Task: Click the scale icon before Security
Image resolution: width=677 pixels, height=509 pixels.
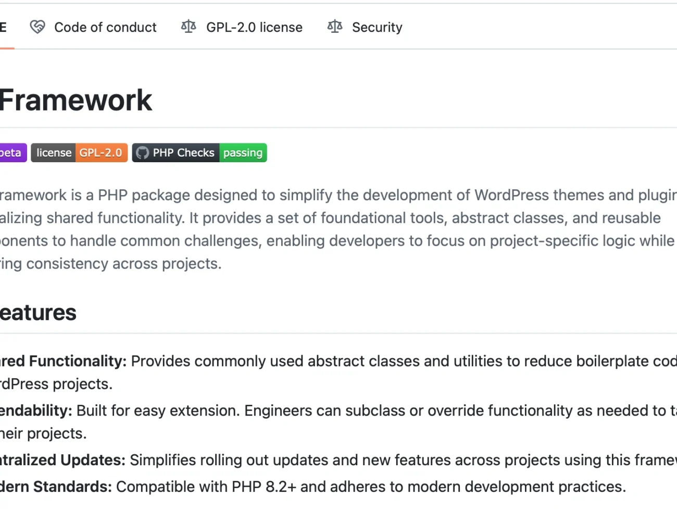Action: coord(335,27)
